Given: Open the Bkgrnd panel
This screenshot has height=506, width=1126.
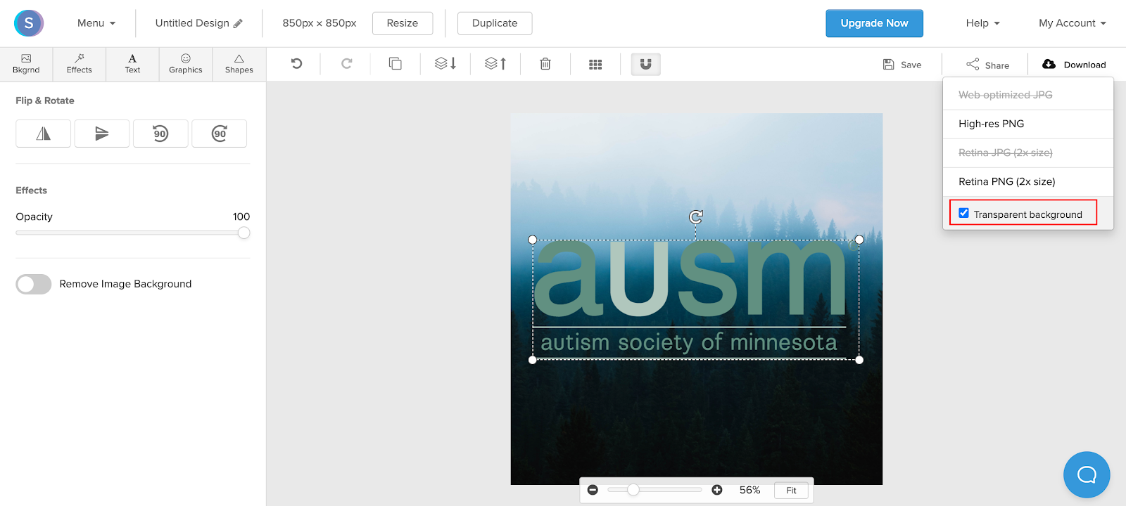Looking at the screenshot, I should pos(26,64).
